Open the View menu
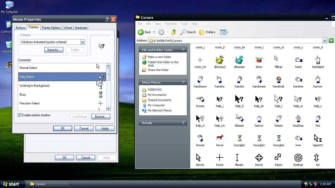This screenshot has height=188, width=335. 158,24
